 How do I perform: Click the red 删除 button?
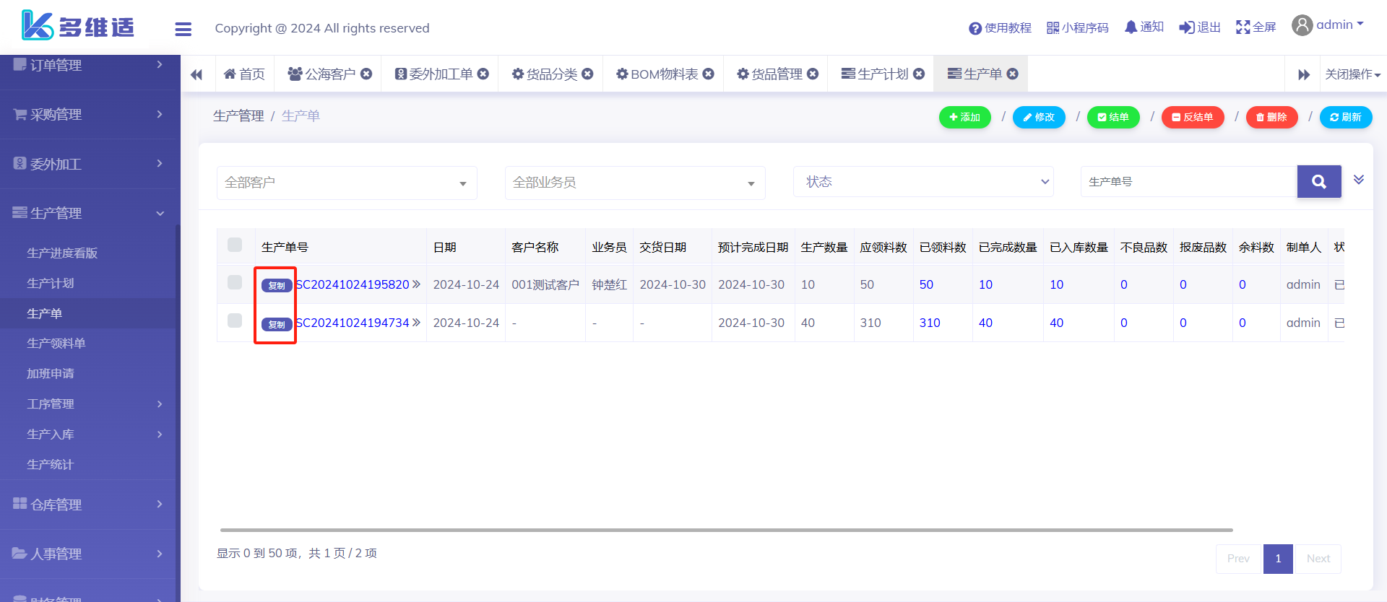[x=1271, y=117]
